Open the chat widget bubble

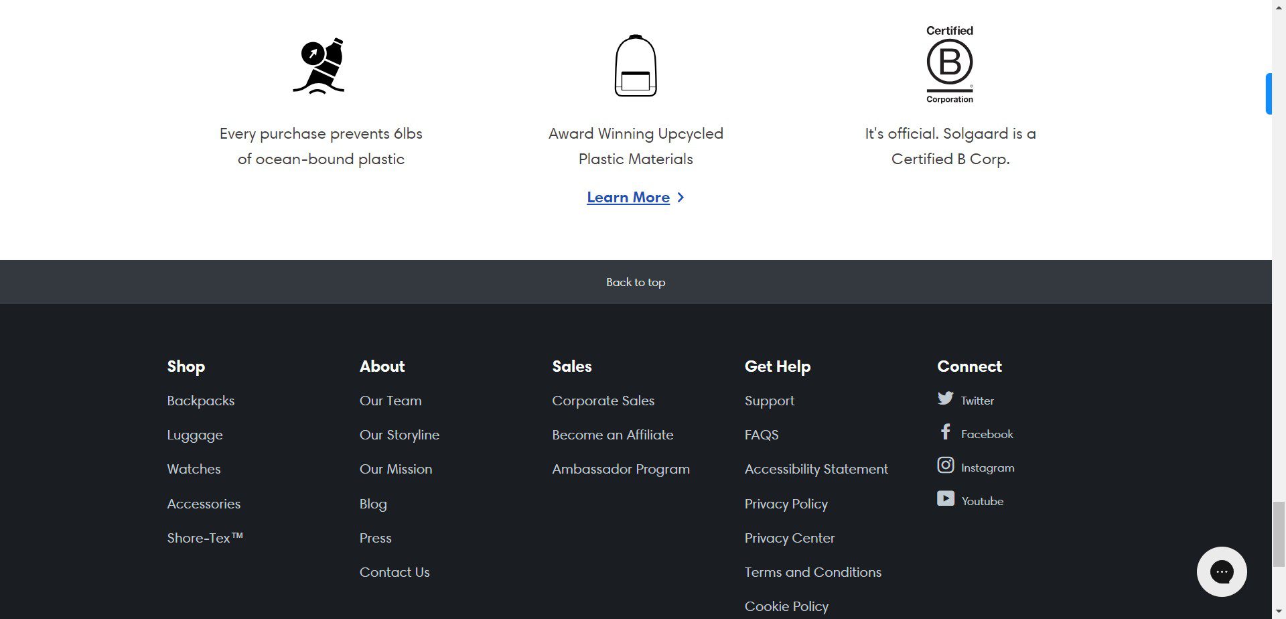point(1221,571)
